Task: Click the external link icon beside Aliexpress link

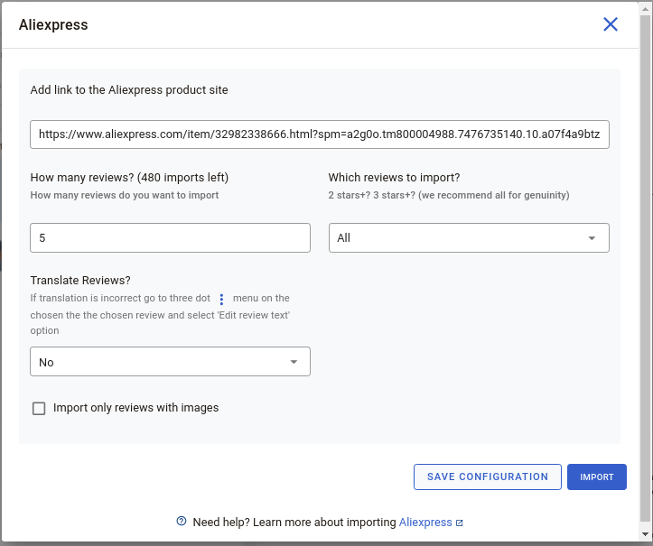Action: click(459, 523)
